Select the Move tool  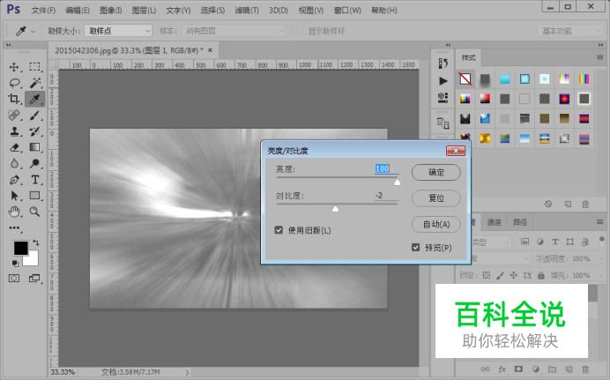click(14, 67)
